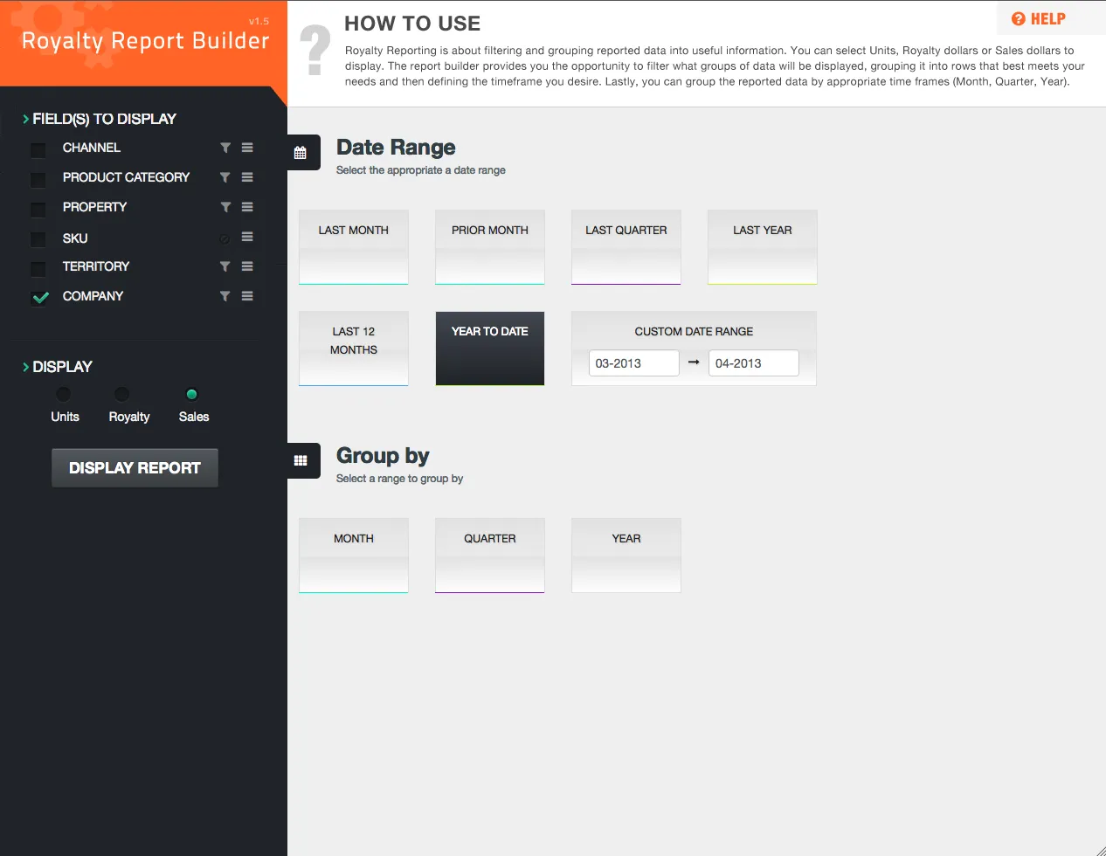Screen dimensions: 1106x856
Task: Click the Company field label
Action: [x=93, y=296]
